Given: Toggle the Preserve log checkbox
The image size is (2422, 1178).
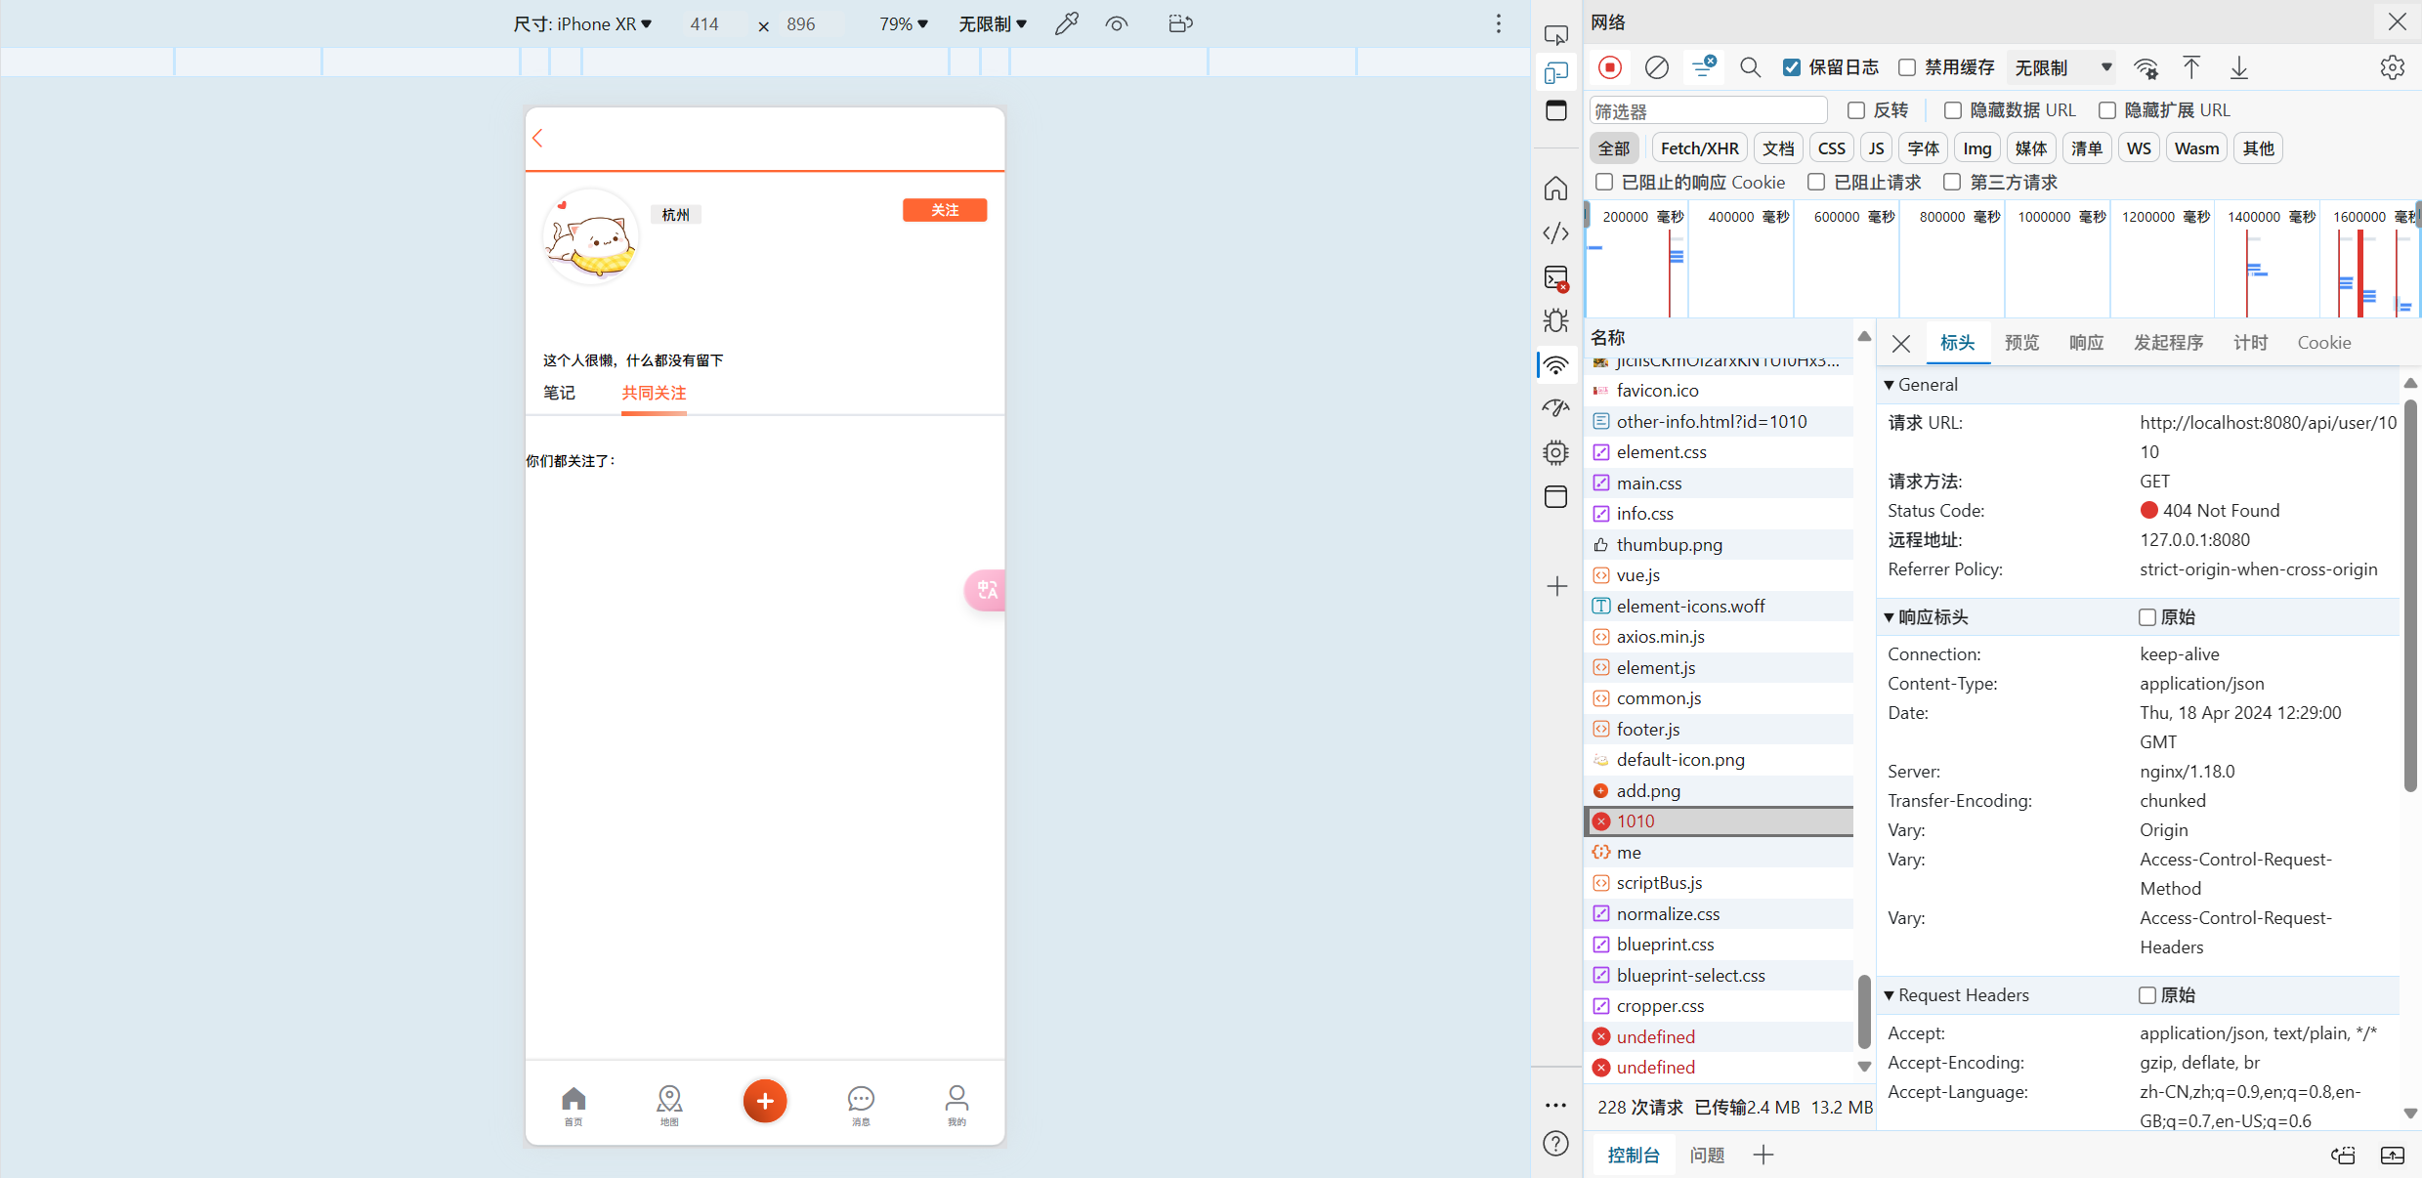Looking at the screenshot, I should click(x=1792, y=67).
